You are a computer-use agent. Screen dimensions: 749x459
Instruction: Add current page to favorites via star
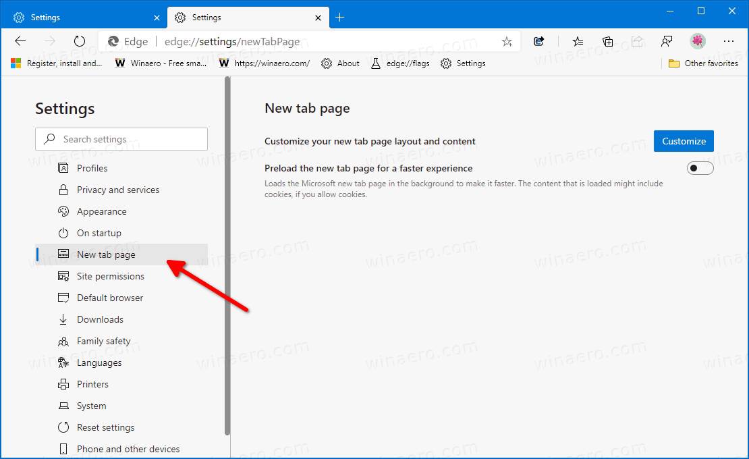click(507, 41)
